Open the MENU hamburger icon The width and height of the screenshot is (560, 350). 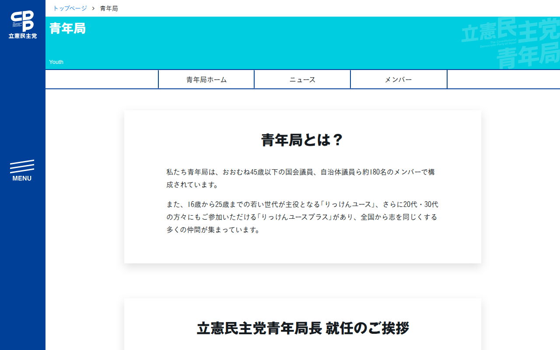coord(22,171)
